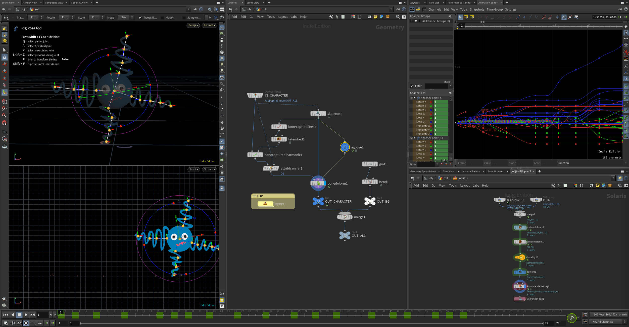Select the box-select handle tool in graph toolbar
This screenshot has height=327, width=629.
coord(466,17)
